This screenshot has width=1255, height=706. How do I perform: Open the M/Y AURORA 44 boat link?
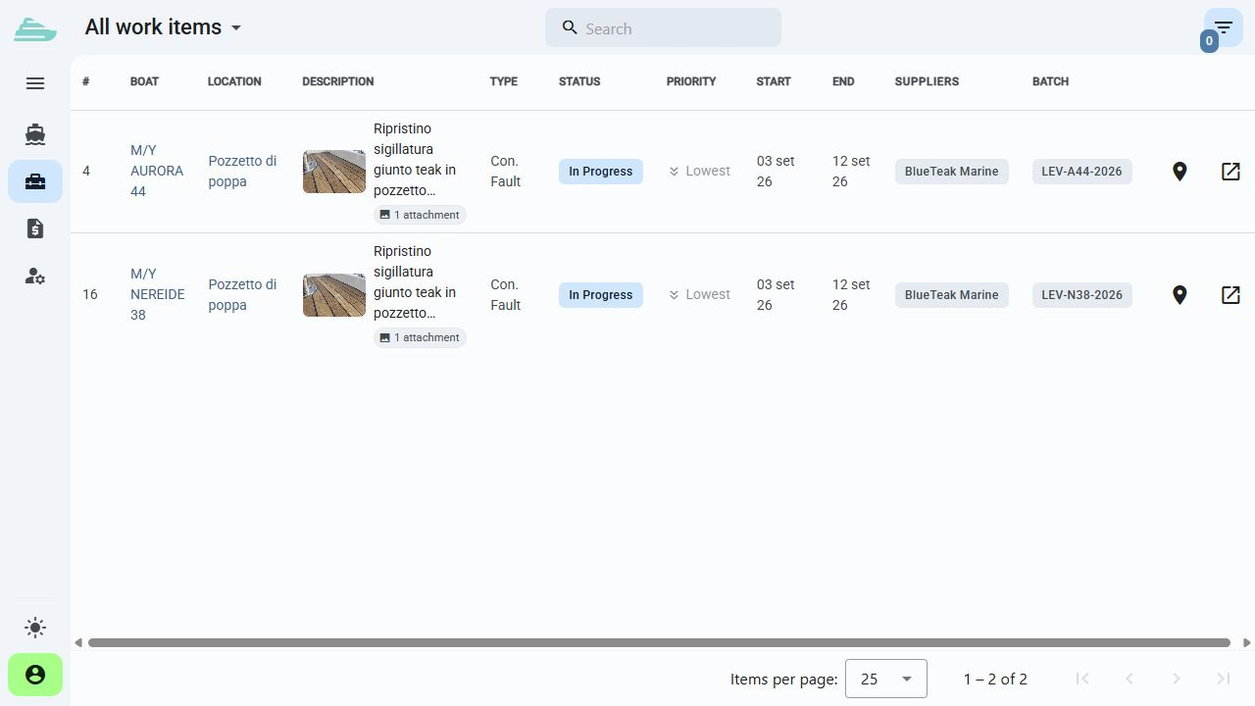click(x=157, y=171)
